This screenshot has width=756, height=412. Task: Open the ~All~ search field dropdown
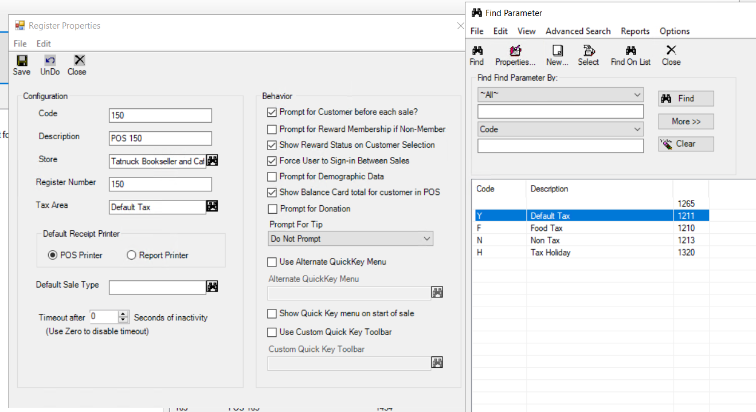pyautogui.click(x=561, y=95)
